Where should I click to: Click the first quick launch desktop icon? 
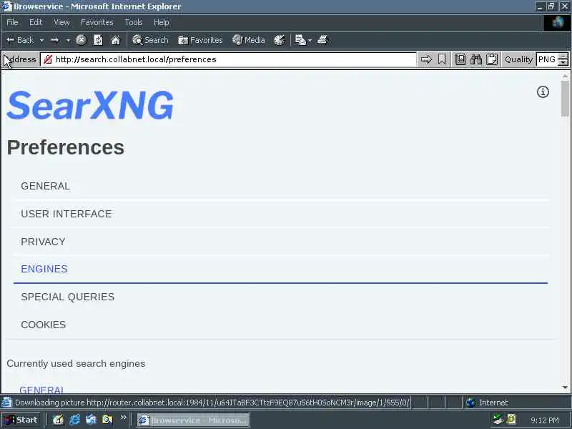tap(58, 420)
